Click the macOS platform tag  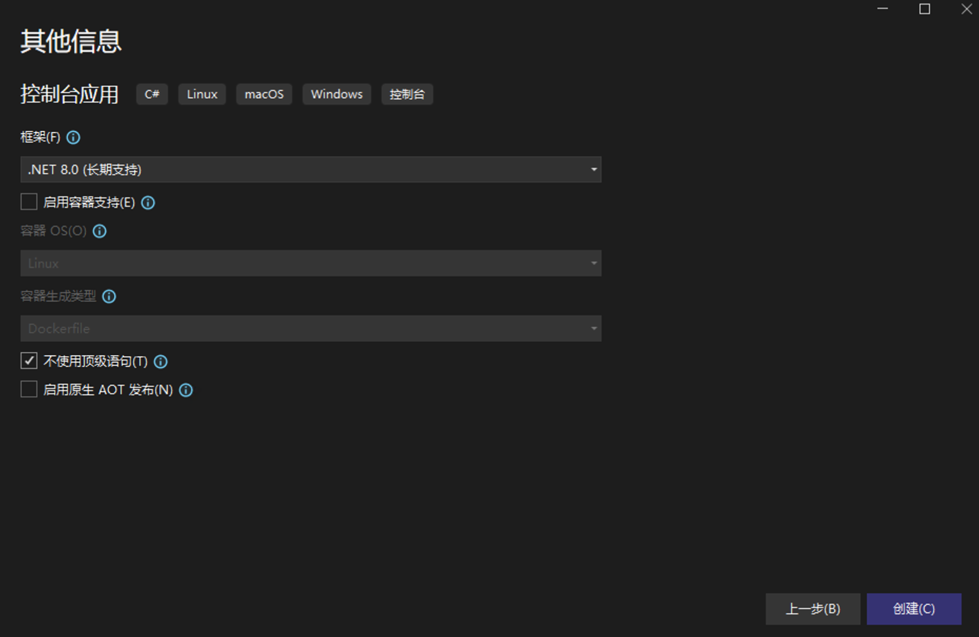(264, 94)
